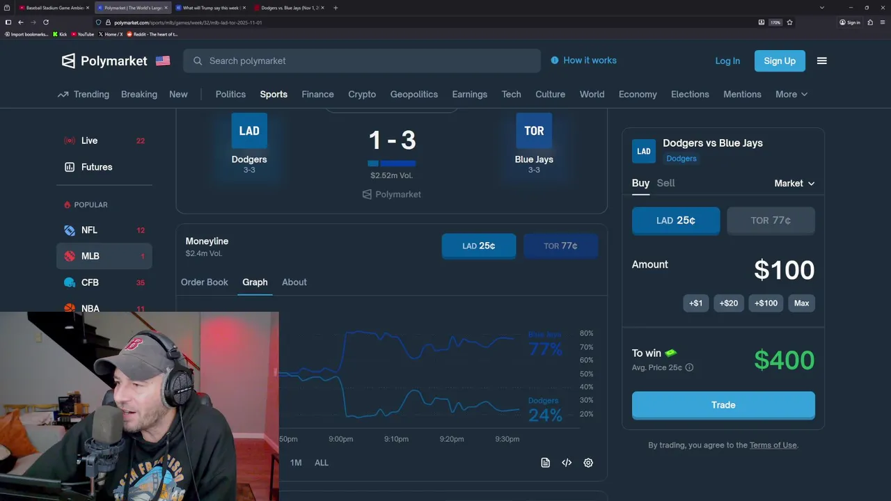Viewport: 891px width, 501px height.
Task: Select TOR 77¢ outcome in trade panel
Action: point(771,221)
